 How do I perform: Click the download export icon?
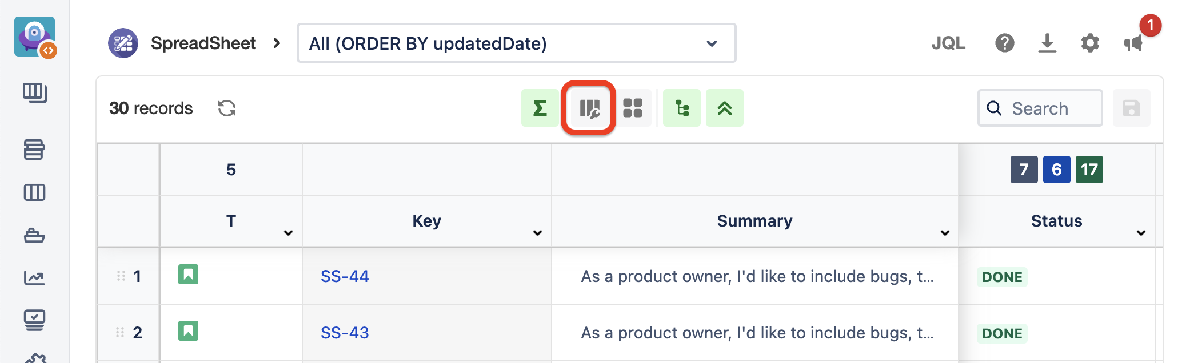1047,43
